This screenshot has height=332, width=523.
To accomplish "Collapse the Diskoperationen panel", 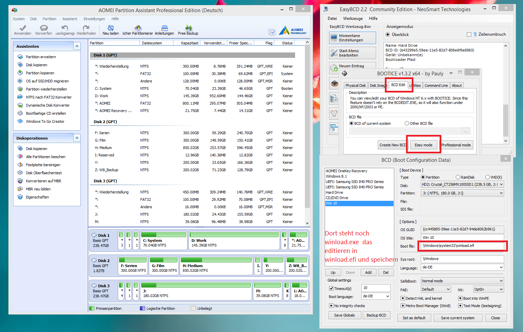I will coord(77,138).
